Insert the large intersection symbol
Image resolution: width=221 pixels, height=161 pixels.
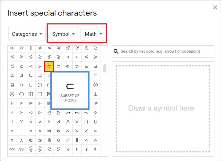86,121
